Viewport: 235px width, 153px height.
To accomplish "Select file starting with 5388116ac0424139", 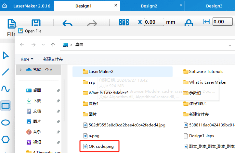I will tap(209, 125).
